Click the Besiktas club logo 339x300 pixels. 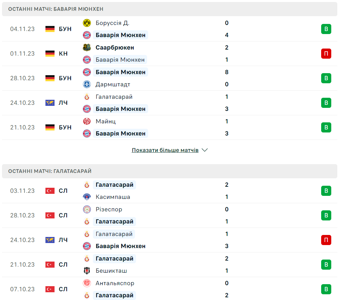[87, 271]
